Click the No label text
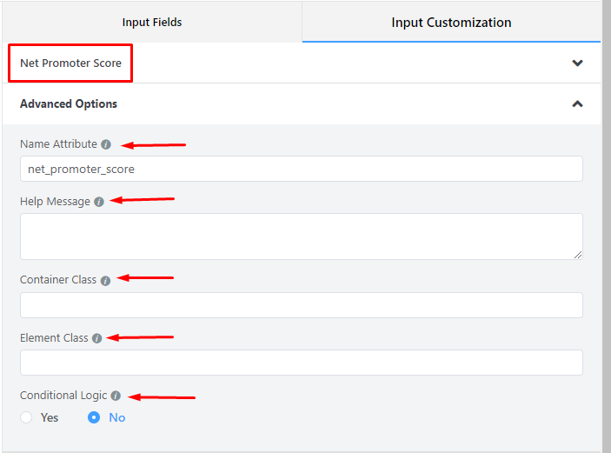Image resolution: width=611 pixels, height=453 pixels. point(117,417)
